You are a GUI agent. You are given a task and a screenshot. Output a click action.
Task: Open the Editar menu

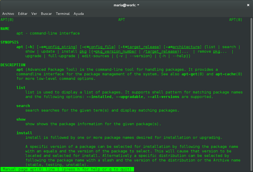click(x=23, y=14)
